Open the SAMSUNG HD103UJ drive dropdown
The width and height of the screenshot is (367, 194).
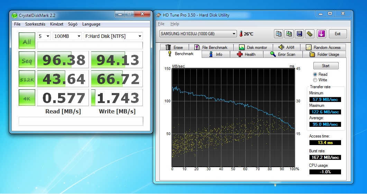[x=198, y=34]
